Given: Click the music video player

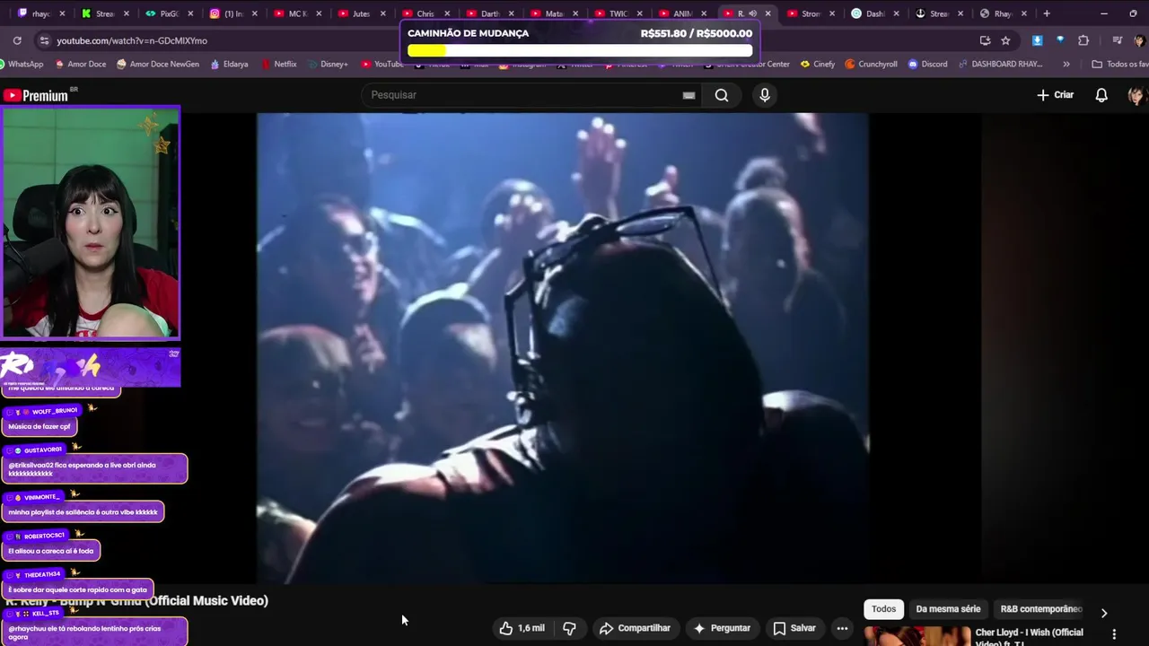Looking at the screenshot, I should [562, 348].
